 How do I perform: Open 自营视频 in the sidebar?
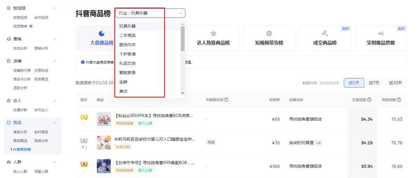pyautogui.click(x=20, y=17)
